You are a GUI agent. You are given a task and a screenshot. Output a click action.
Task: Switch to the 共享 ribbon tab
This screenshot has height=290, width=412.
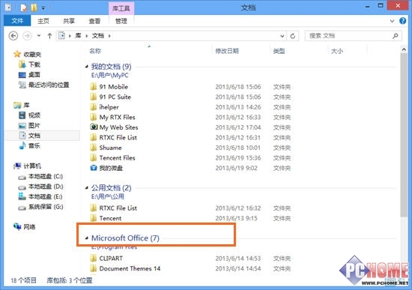tap(69, 21)
